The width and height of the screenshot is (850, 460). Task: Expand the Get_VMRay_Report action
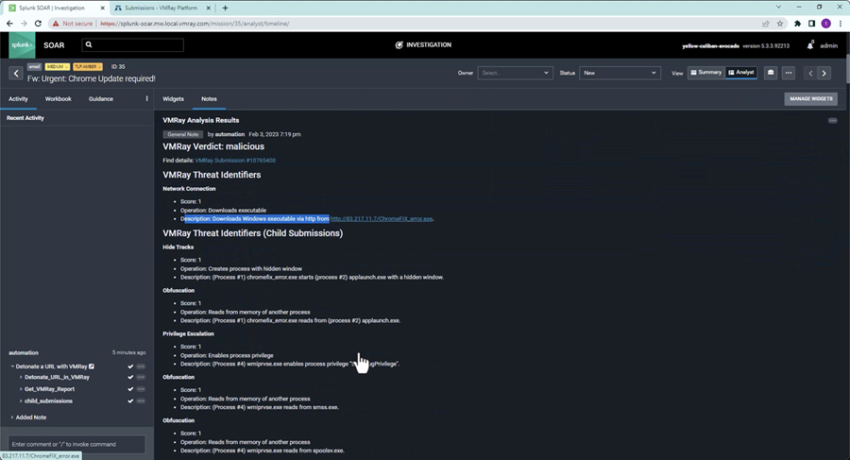pyautogui.click(x=21, y=389)
